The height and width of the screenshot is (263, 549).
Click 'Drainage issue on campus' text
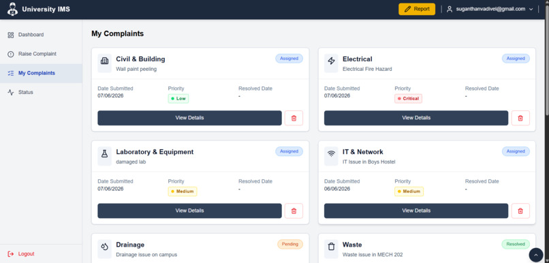point(146,255)
